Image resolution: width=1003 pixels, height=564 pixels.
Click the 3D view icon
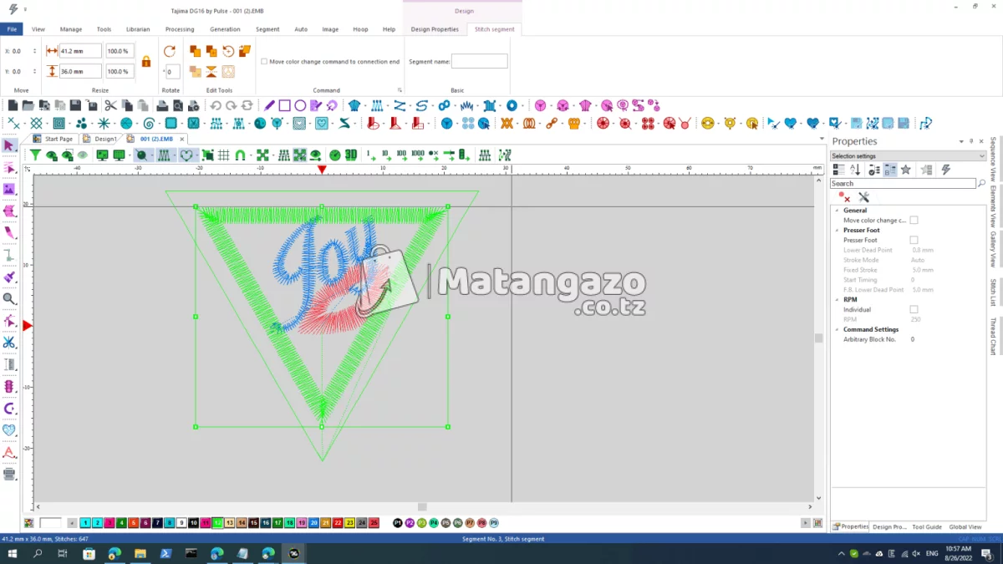coord(350,155)
